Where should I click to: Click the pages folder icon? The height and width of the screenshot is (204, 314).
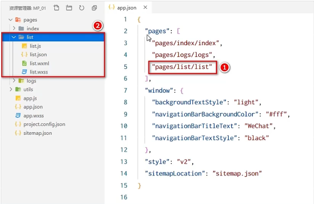pyautogui.click(x=18, y=20)
